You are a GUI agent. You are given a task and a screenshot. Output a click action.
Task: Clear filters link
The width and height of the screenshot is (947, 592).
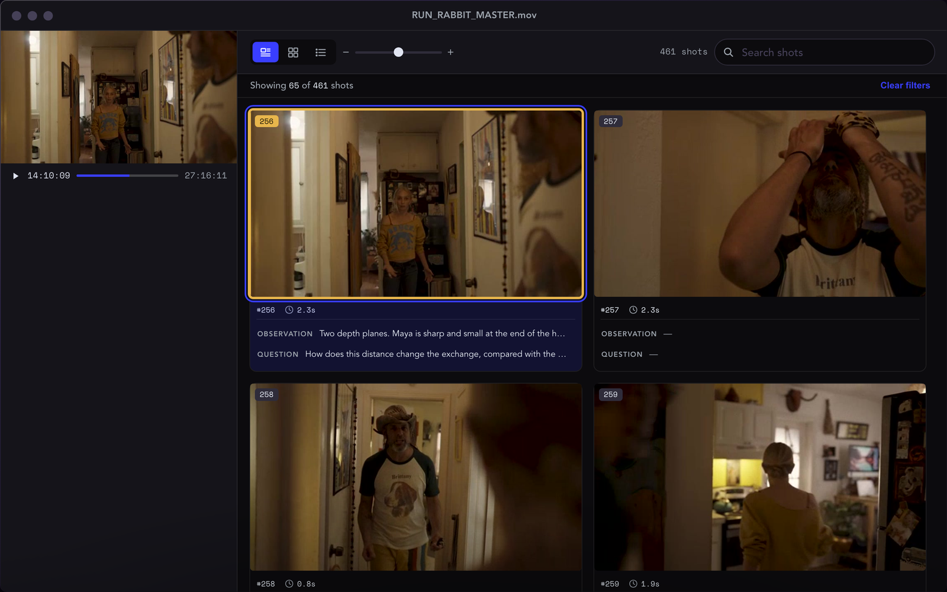[x=905, y=85]
